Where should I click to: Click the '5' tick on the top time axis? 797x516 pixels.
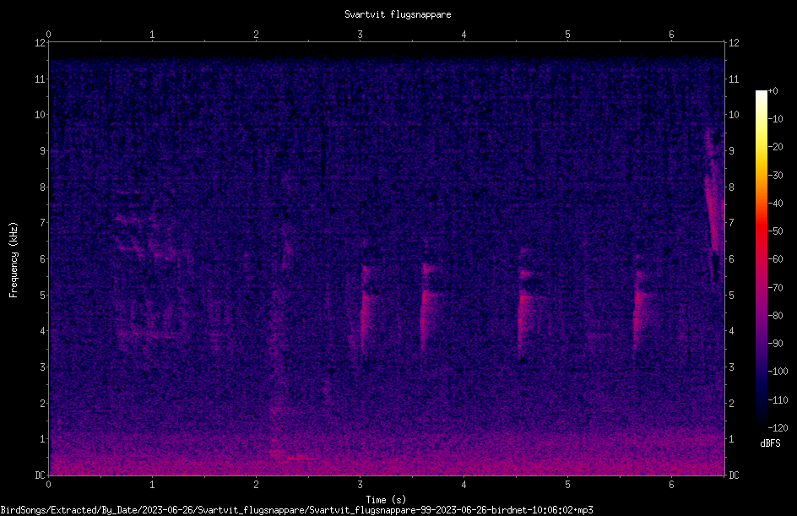(x=567, y=35)
